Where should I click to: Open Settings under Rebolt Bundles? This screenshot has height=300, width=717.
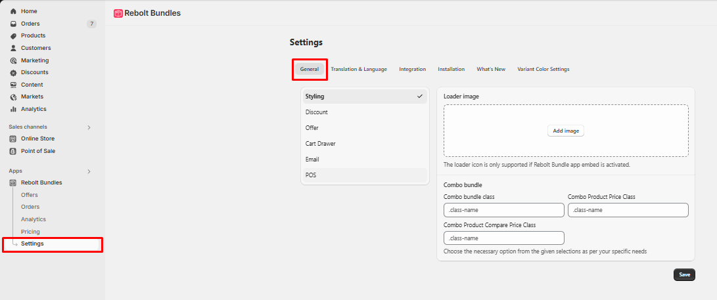[32, 244]
